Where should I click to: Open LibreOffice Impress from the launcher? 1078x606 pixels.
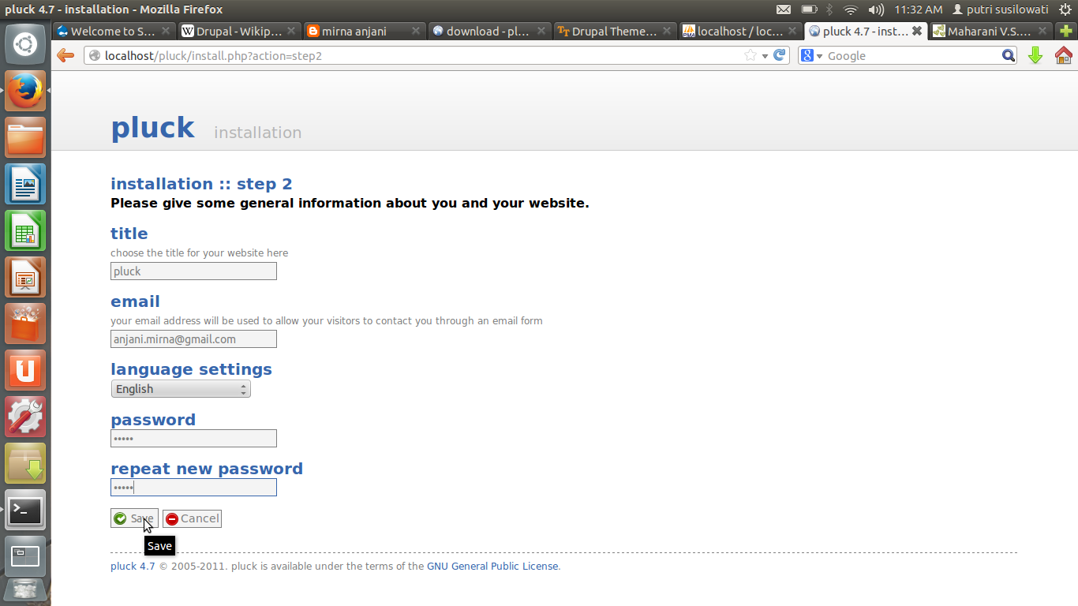pyautogui.click(x=25, y=277)
